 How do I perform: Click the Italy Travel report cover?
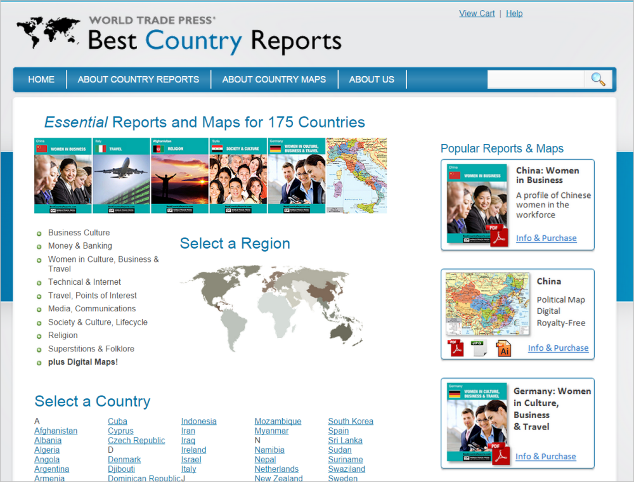coord(121,176)
